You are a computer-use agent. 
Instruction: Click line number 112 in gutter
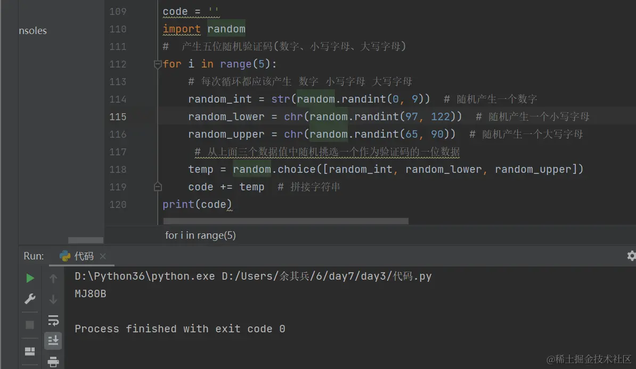coord(118,64)
